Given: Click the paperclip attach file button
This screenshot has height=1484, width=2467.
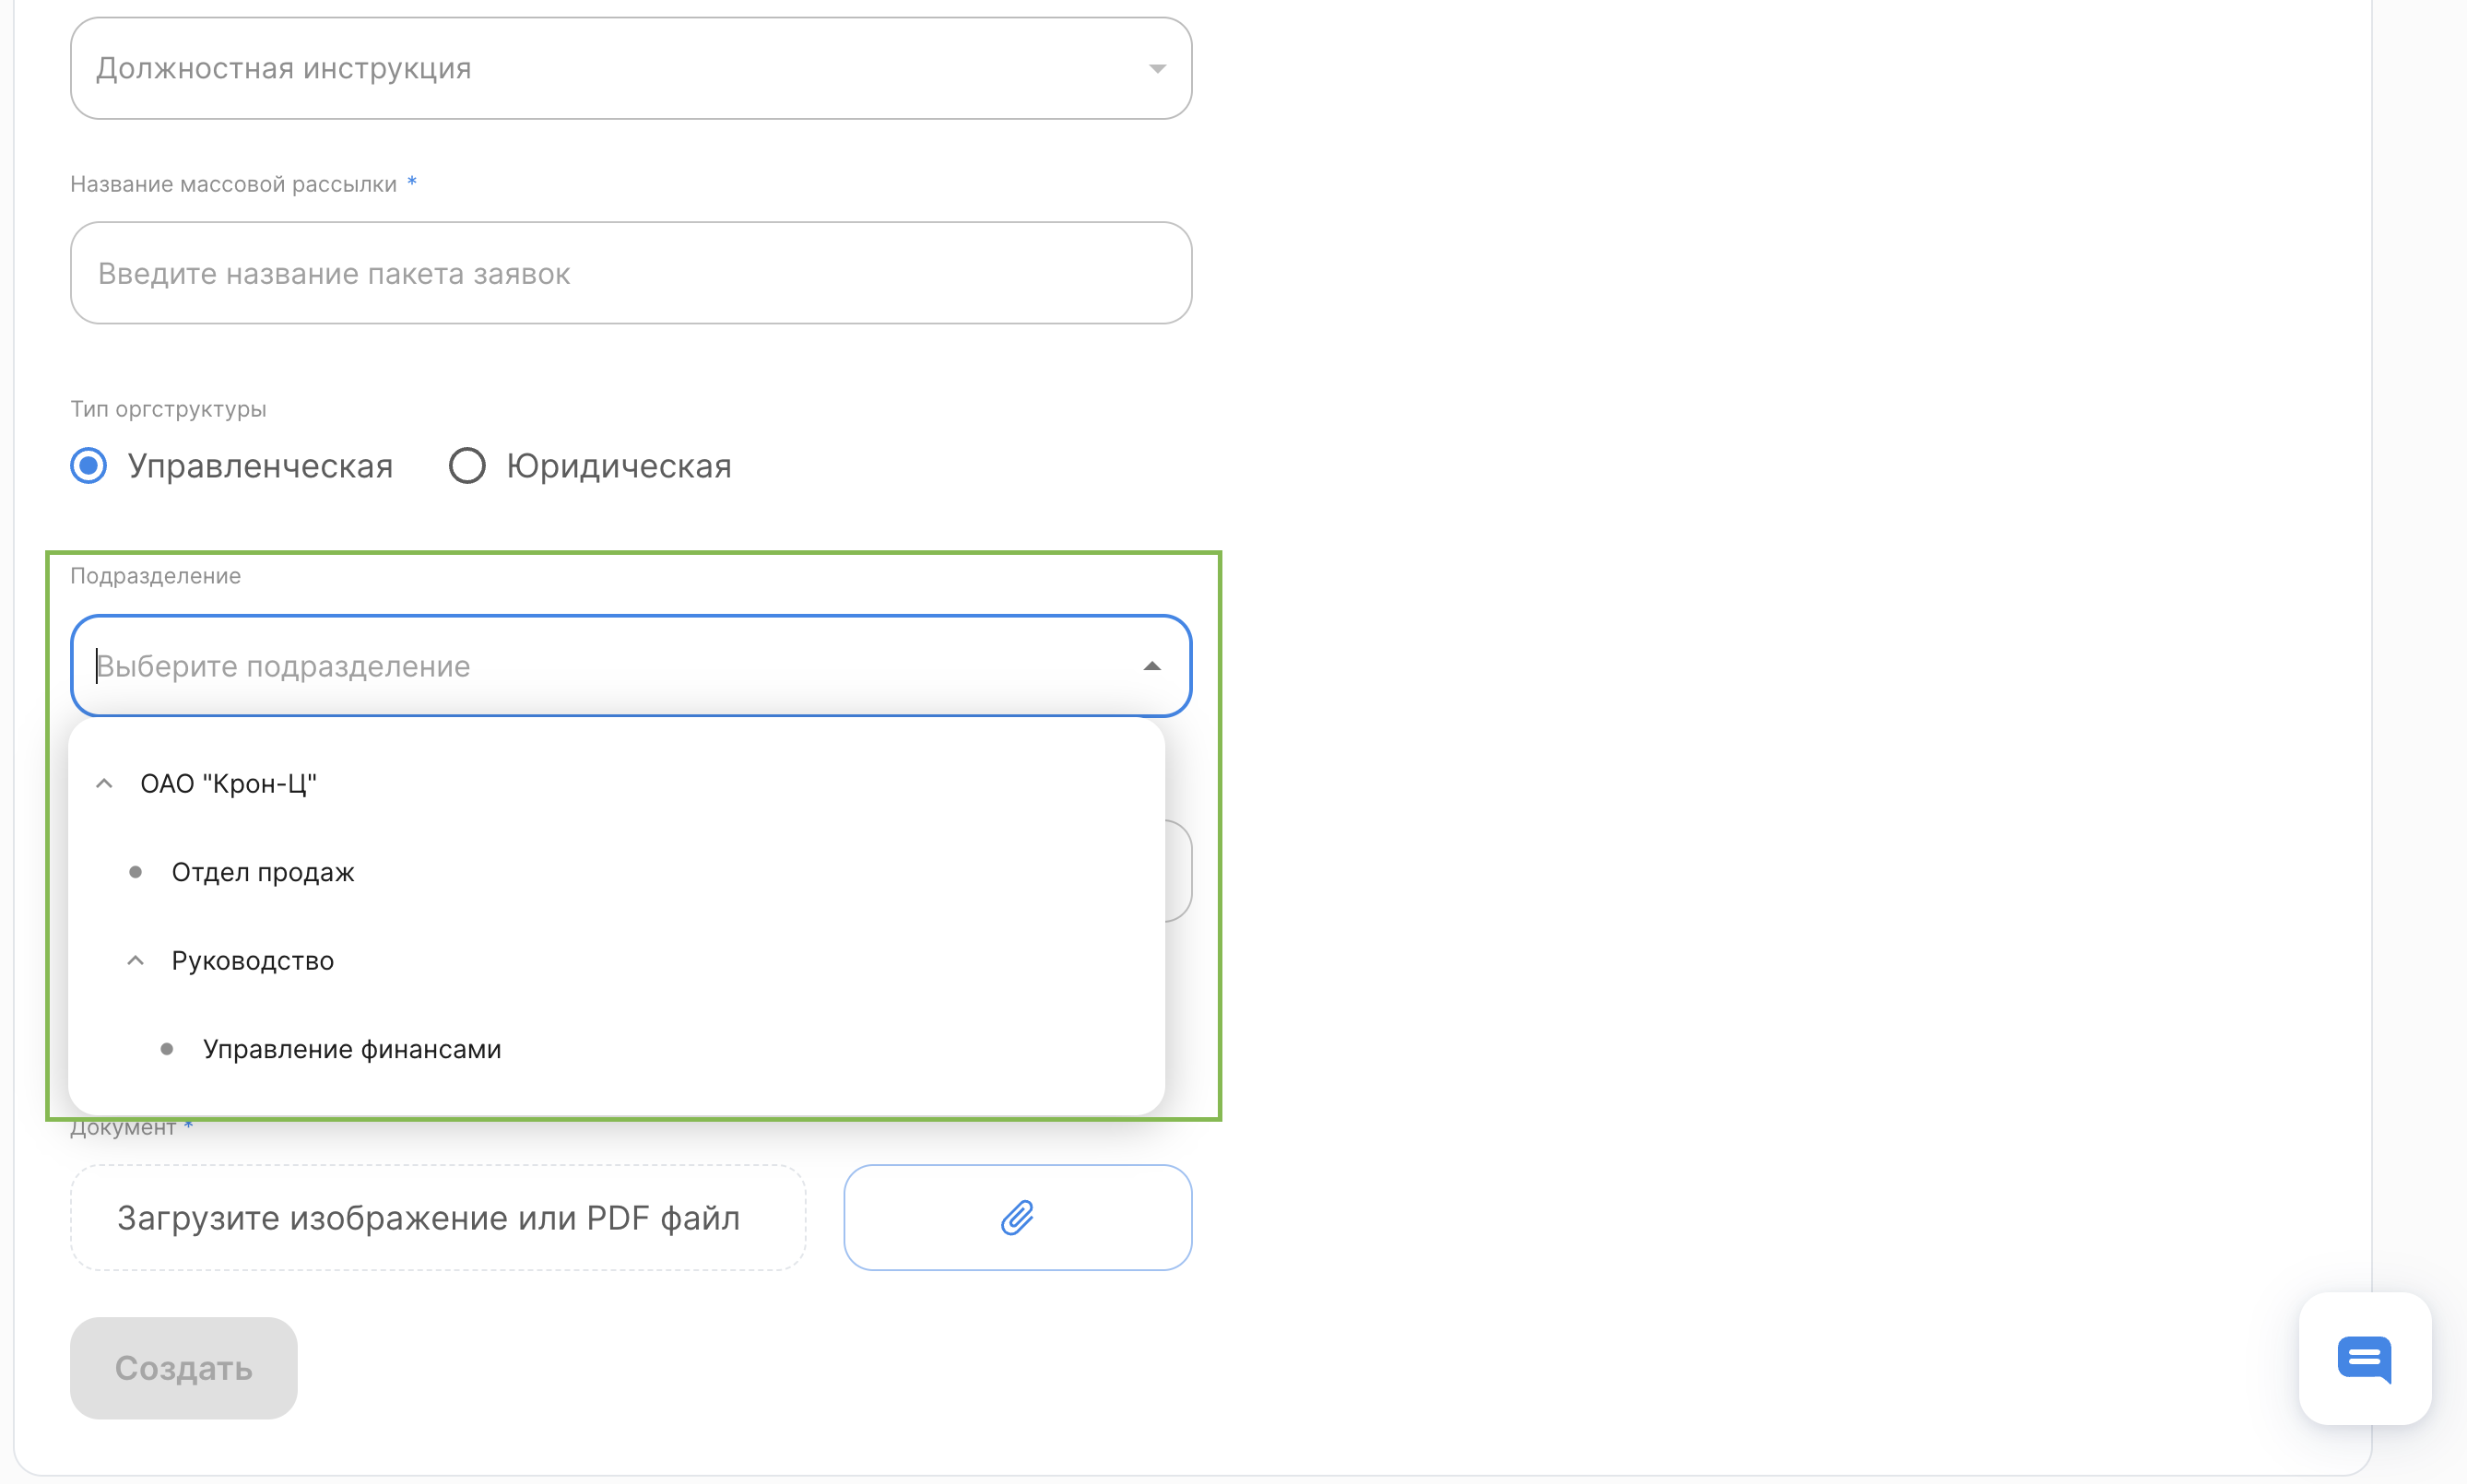Looking at the screenshot, I should [1018, 1218].
